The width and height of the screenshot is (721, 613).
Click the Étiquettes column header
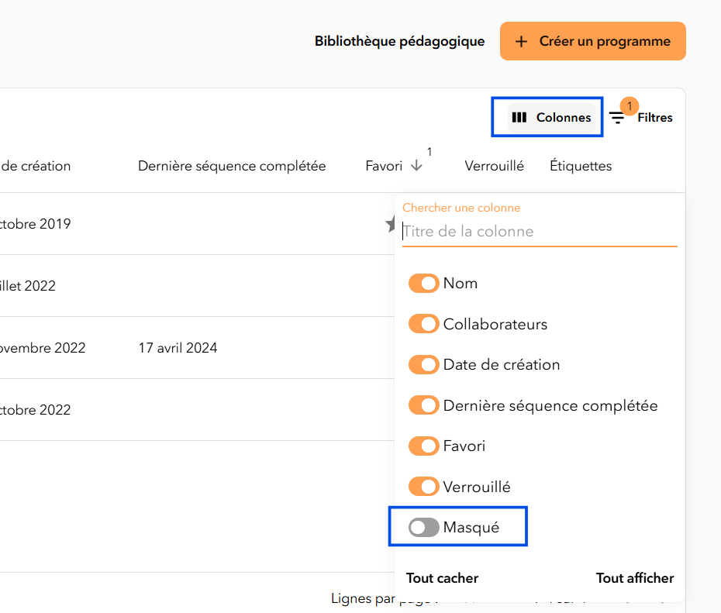point(581,166)
